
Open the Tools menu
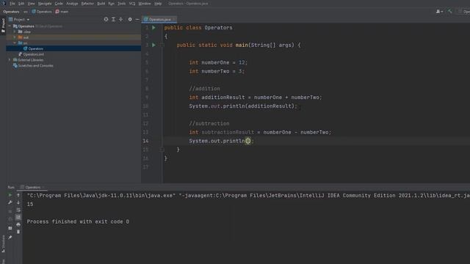click(x=121, y=4)
